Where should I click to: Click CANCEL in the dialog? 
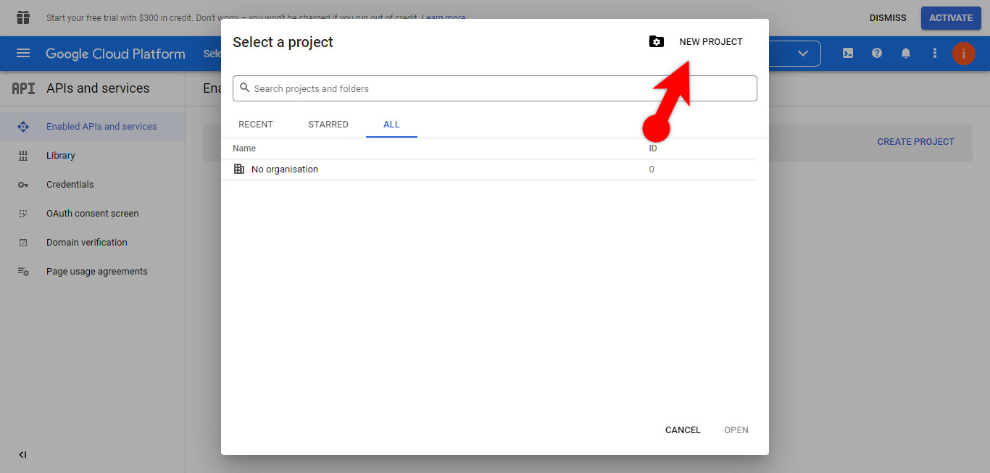coord(683,430)
